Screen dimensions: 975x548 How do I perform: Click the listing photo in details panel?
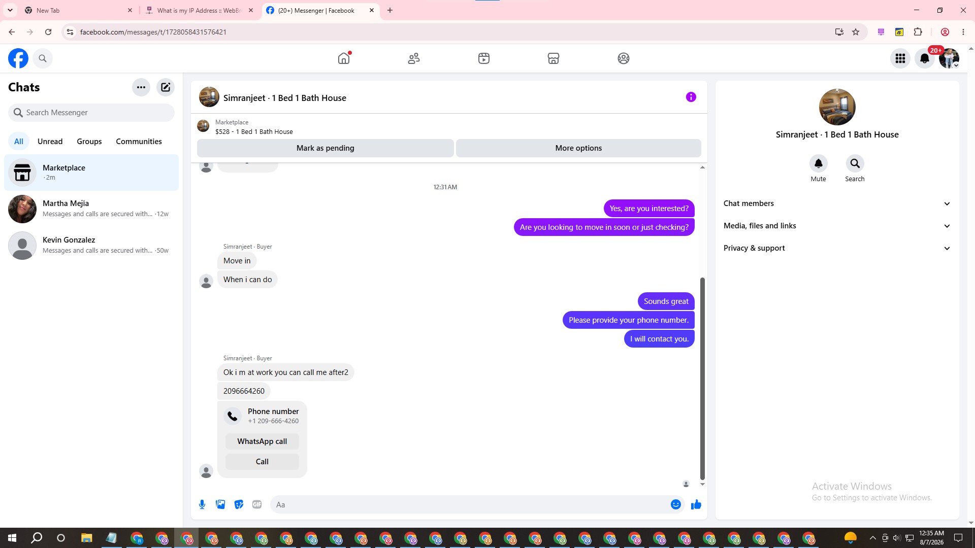coord(837,107)
